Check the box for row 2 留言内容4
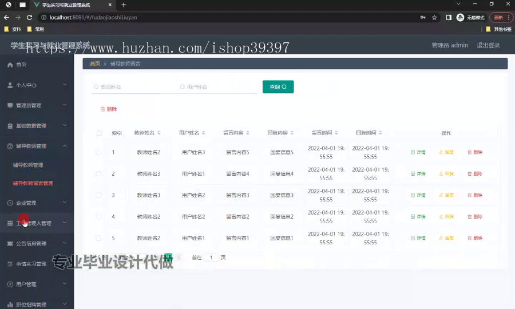Screen dimensions: 515x309 pos(98,174)
